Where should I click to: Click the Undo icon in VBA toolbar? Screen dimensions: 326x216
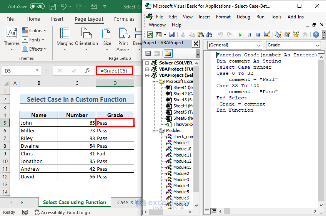tap(221, 35)
